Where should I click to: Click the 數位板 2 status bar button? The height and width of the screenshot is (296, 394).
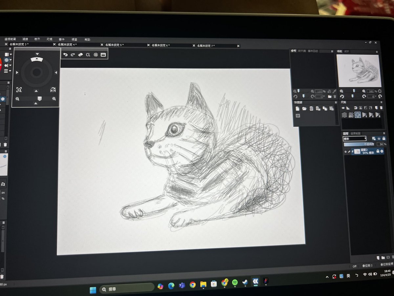(367, 265)
